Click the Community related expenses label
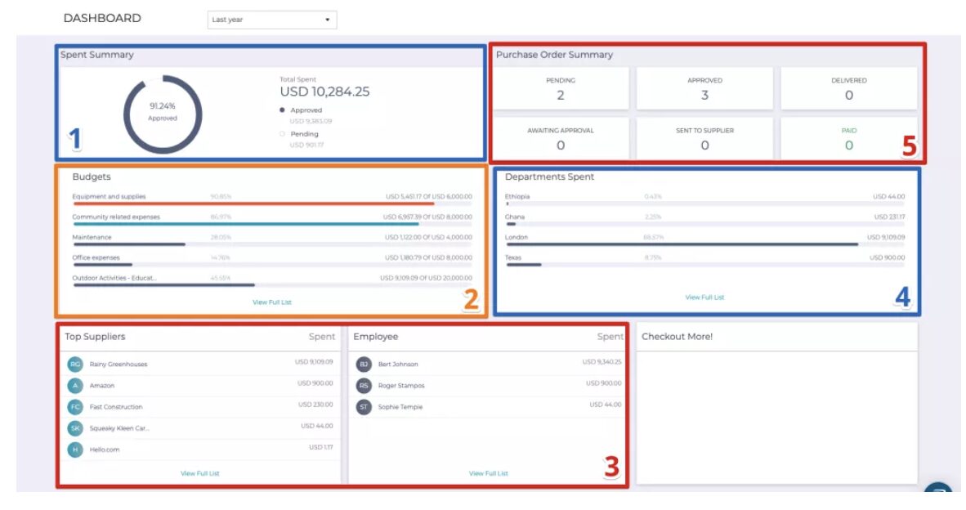Image resolution: width=966 pixels, height=510 pixels. (x=116, y=217)
